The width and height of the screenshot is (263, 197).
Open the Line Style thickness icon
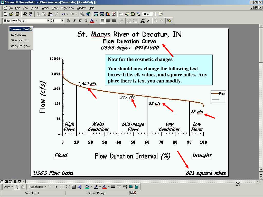tap(113, 187)
